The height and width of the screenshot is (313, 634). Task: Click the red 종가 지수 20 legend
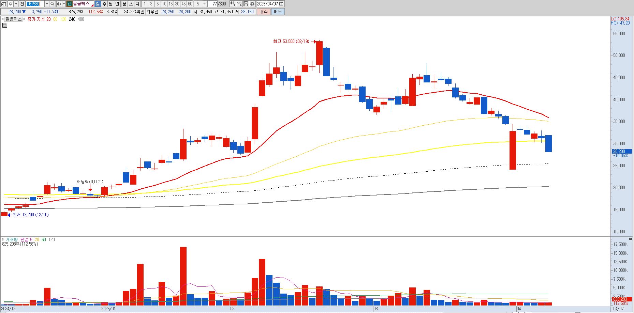coord(39,19)
